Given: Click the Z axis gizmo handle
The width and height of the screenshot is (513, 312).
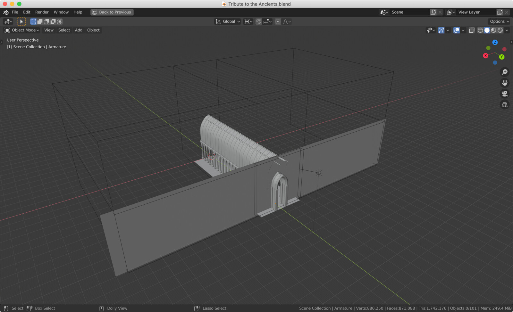Looking at the screenshot, I should pos(495,42).
